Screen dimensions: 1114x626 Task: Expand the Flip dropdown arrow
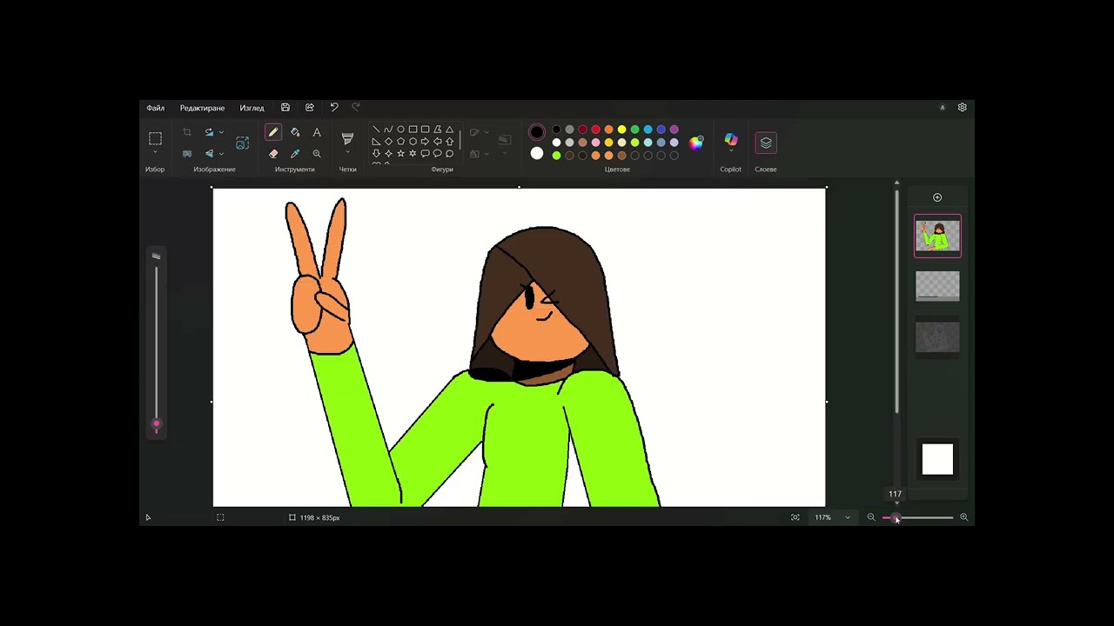click(x=221, y=154)
